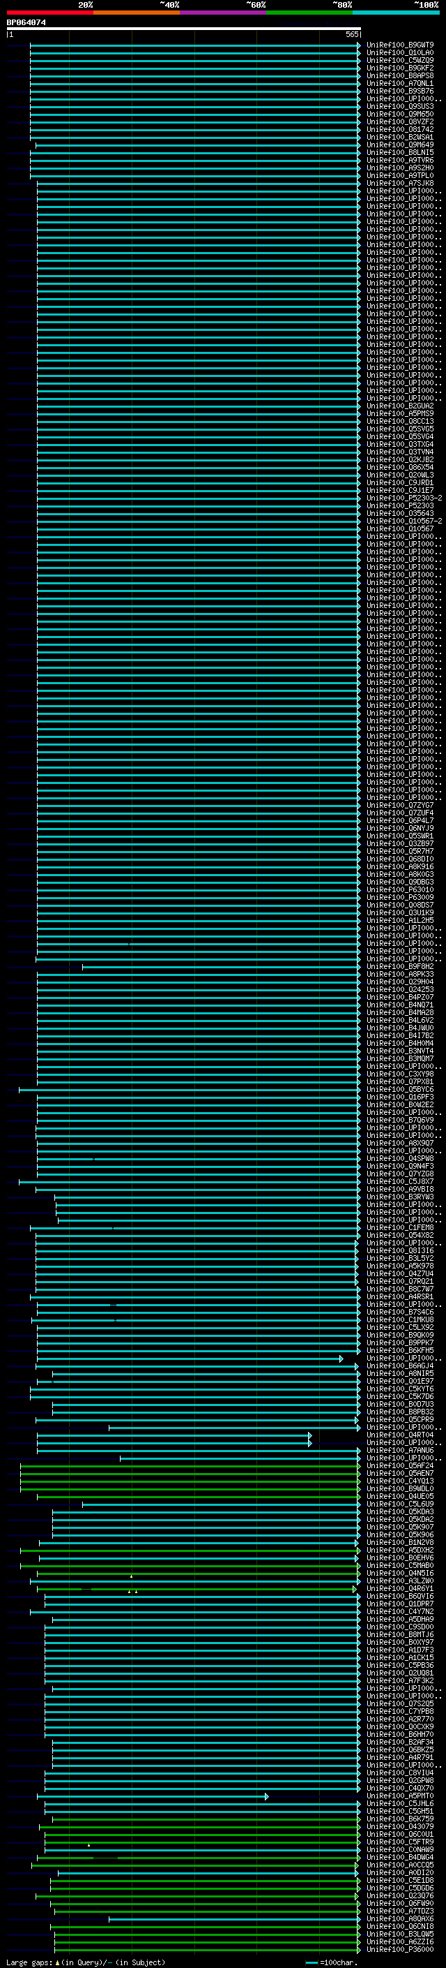
Task: Open hit UniRef100_C3XY98
Action: click(399, 1075)
